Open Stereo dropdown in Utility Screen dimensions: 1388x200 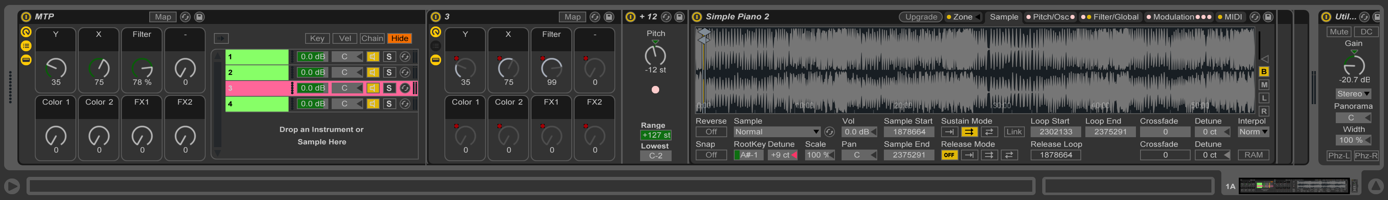coord(1353,94)
